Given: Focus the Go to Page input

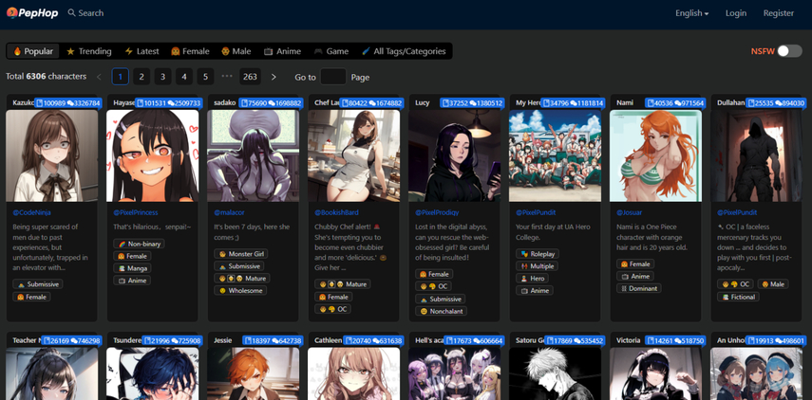Looking at the screenshot, I should 333,77.
